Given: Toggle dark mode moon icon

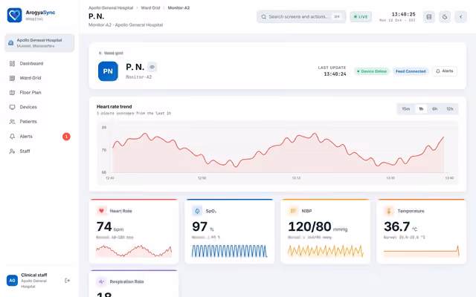Looking at the screenshot, I should (445, 17).
